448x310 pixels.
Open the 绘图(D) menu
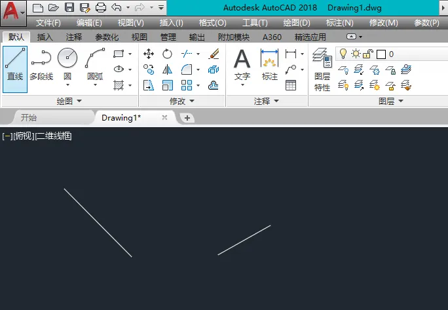297,23
